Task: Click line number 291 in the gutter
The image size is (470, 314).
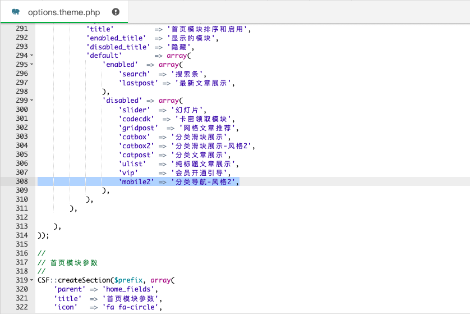Action: (x=22, y=29)
